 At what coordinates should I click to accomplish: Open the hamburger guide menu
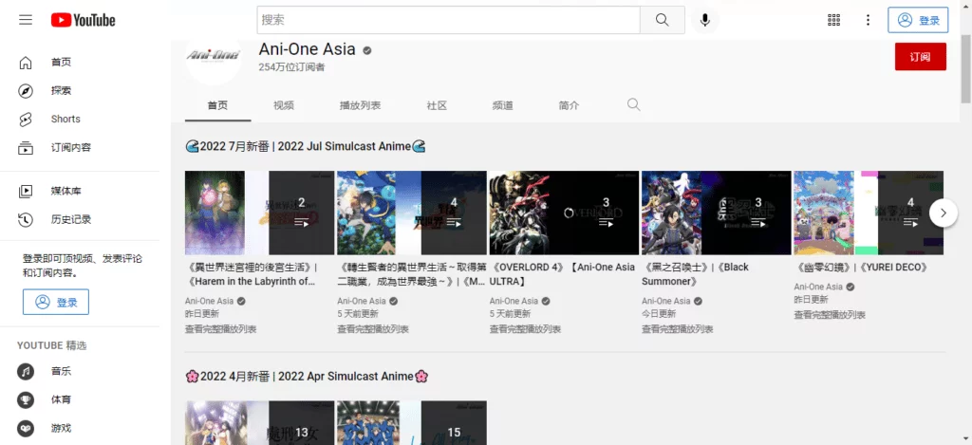(26, 20)
